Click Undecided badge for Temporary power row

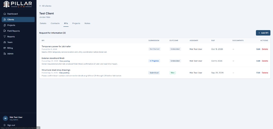pos(175,49)
